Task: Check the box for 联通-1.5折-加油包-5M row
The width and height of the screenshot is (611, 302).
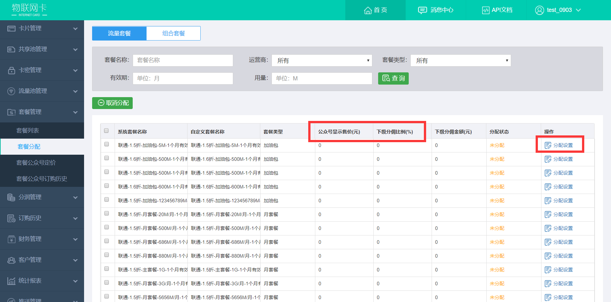Action: (x=107, y=144)
